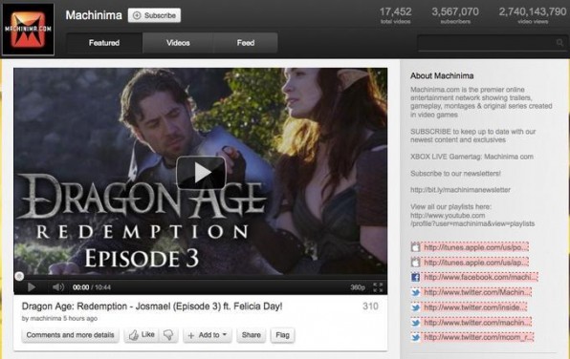Click the 310 view count

(370, 306)
